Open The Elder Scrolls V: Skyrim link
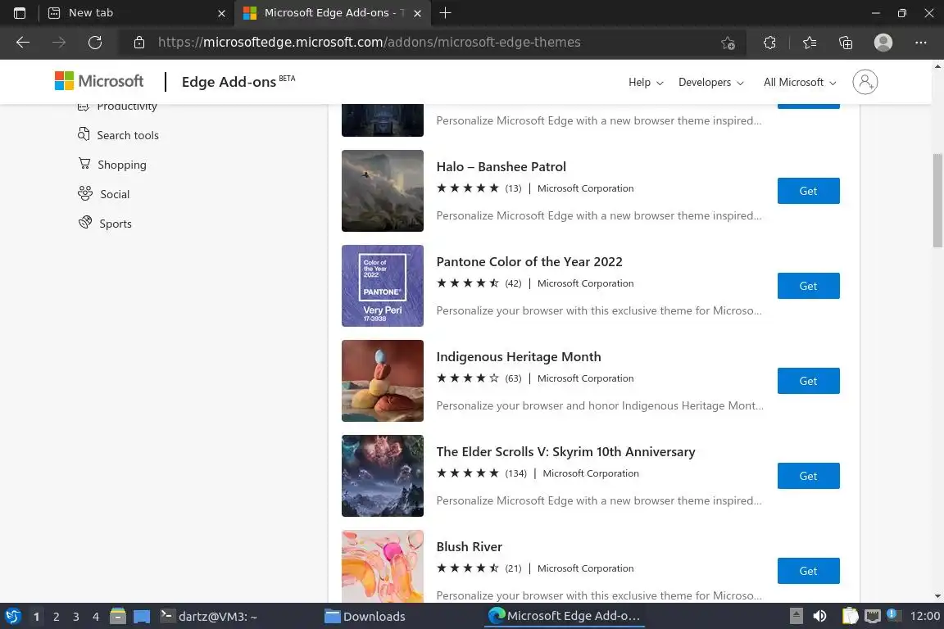The image size is (944, 629). click(x=565, y=452)
